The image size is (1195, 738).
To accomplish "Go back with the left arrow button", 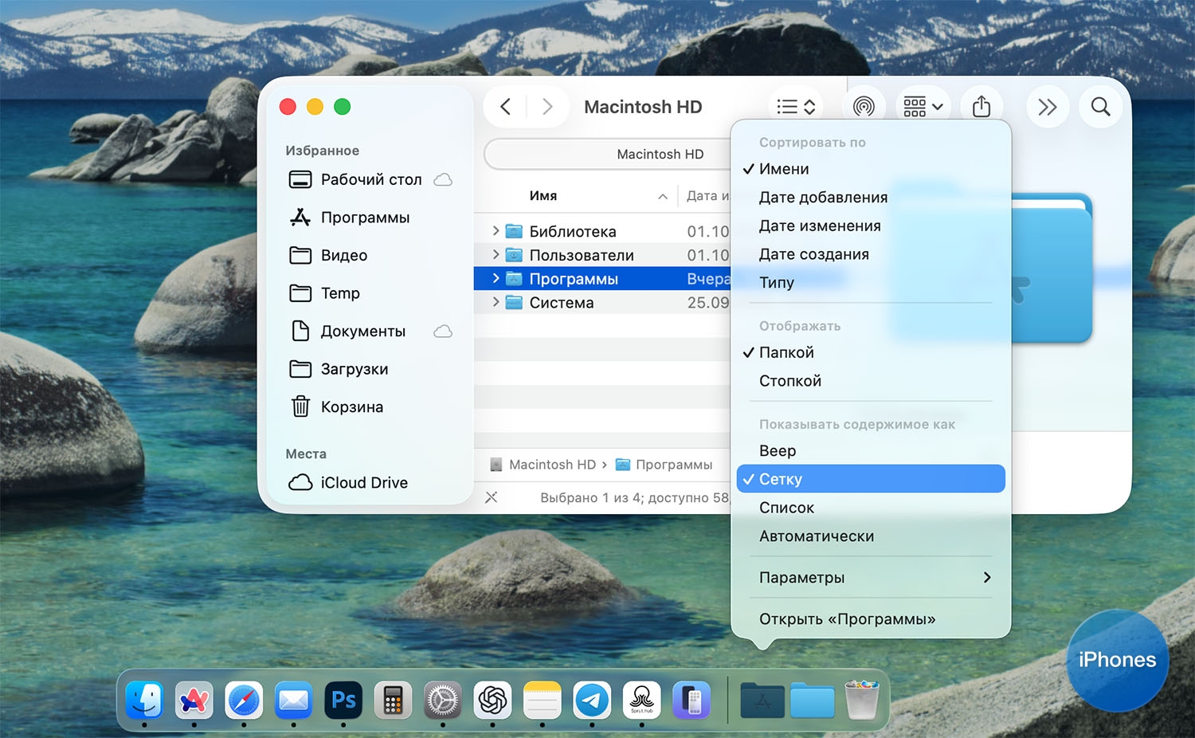I will (506, 107).
